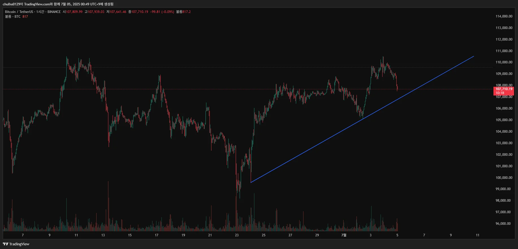Click the 저107,641.46 low price value
This screenshot has height=249, width=518.
coord(116,12)
